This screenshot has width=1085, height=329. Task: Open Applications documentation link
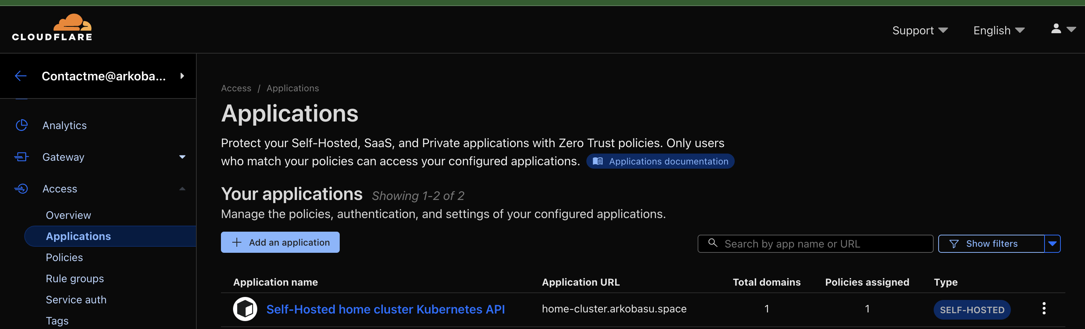[x=660, y=161]
